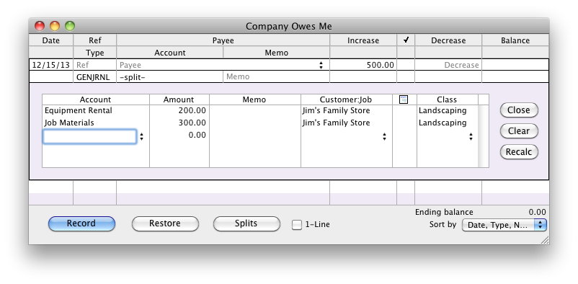Screen dimensions: 578x284
Task: Click the Ending balance value 0.00
Action: coord(537,212)
